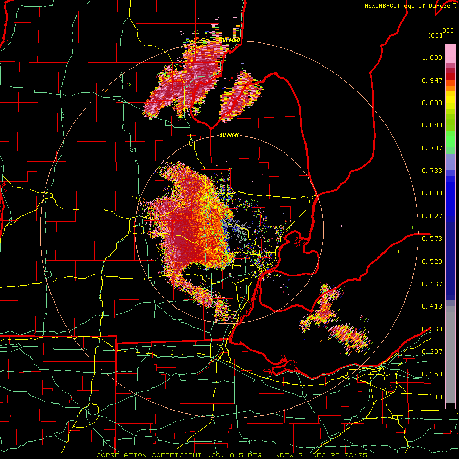
Task: Pick the gray lower color bar segment
Action: coord(450,354)
